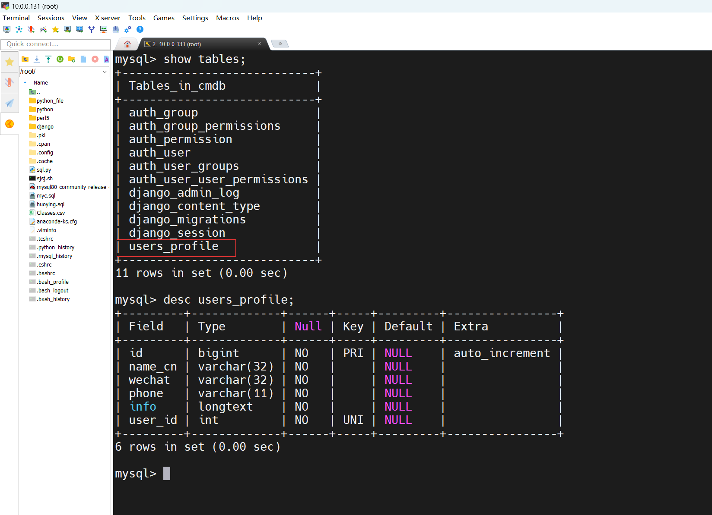The height and width of the screenshot is (515, 712).
Task: Click the Quick connect input field
Action: point(56,44)
